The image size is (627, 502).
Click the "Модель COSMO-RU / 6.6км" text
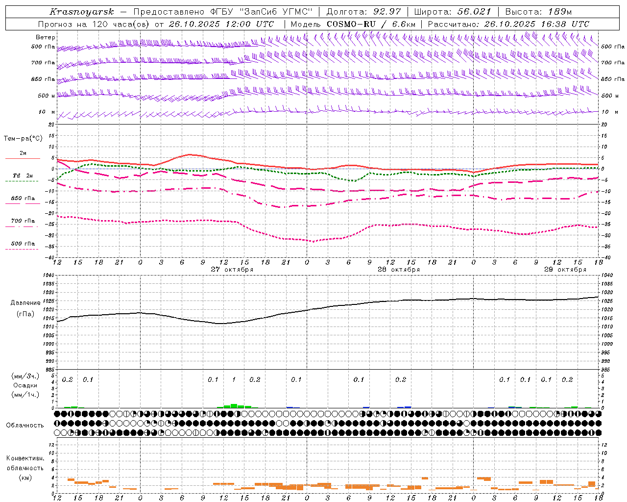pyautogui.click(x=353, y=24)
